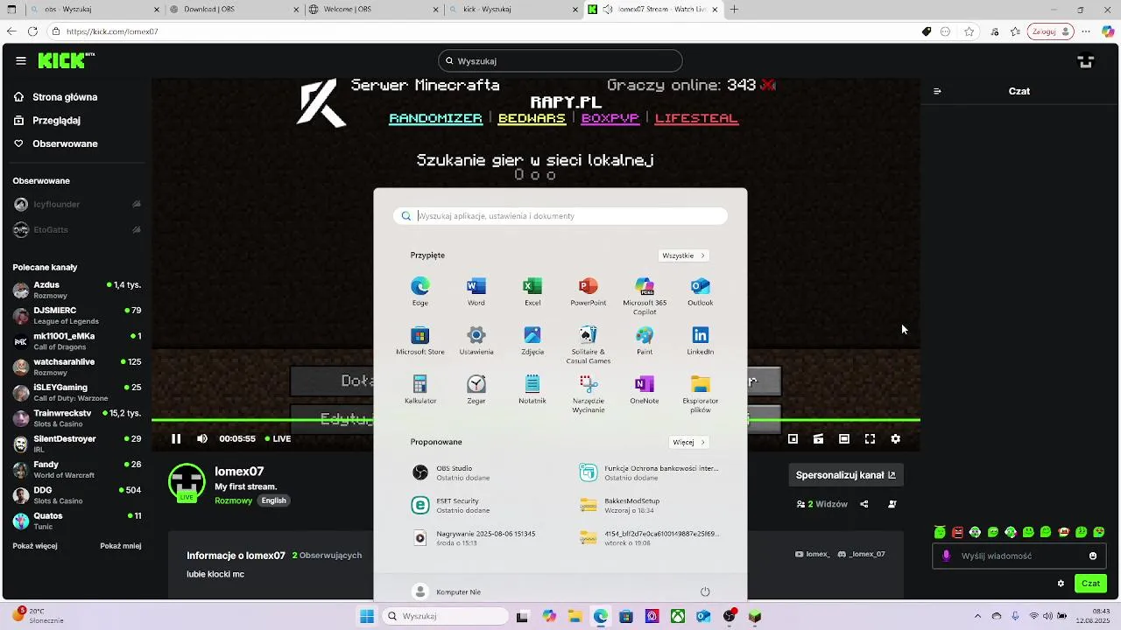
Task: Click the Kick Wyszukaj search box
Action: click(560, 60)
